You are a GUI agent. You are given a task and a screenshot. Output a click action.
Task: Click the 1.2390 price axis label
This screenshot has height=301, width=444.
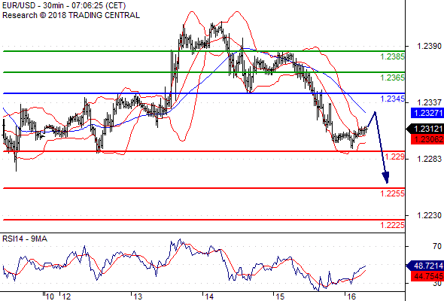point(429,46)
